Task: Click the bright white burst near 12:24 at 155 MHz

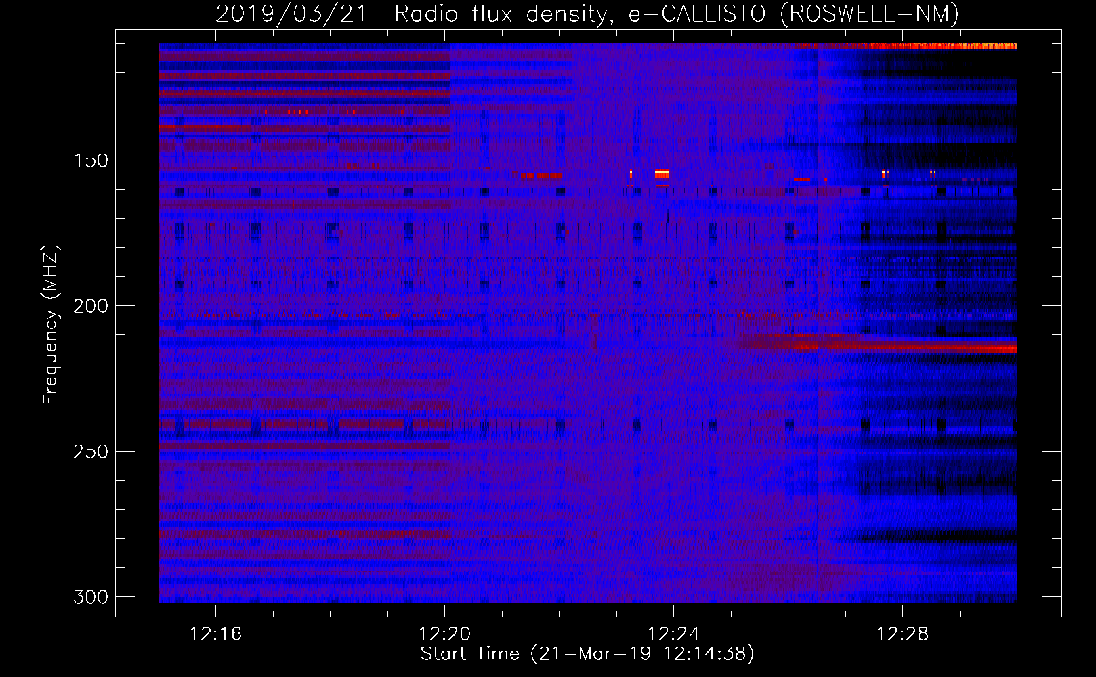Action: pyautogui.click(x=662, y=174)
